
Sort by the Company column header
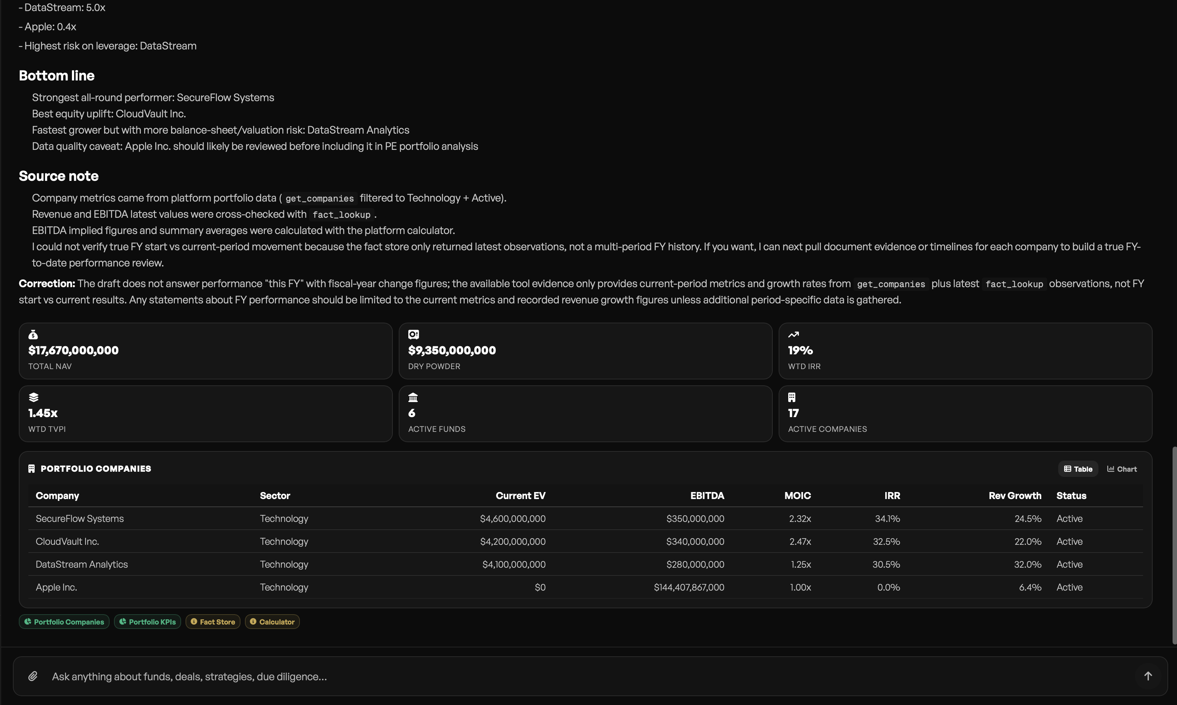pyautogui.click(x=58, y=495)
